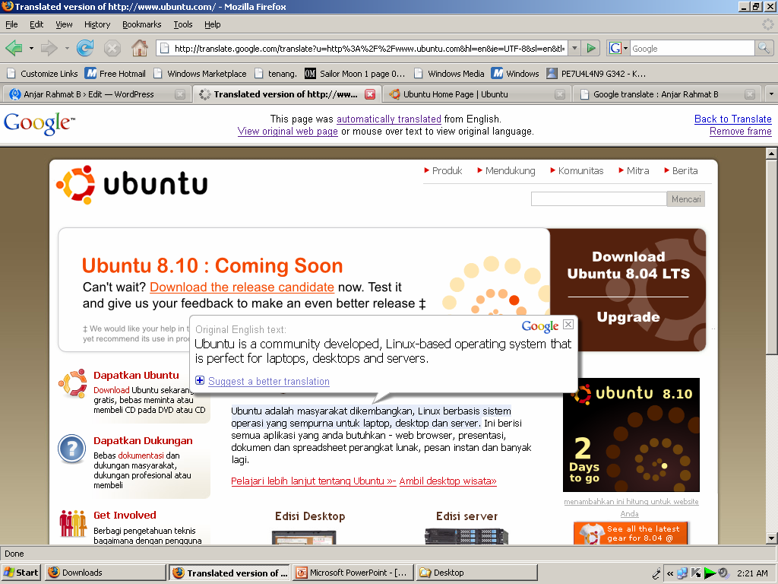Click Suggest a better translation link
778x584 pixels.
pyautogui.click(x=268, y=382)
